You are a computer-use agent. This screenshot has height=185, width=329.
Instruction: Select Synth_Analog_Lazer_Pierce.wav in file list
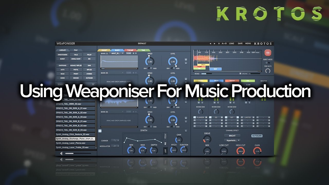click(x=76, y=143)
